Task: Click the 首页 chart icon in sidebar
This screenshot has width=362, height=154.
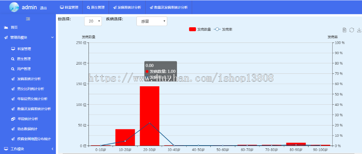Action: [6, 27]
